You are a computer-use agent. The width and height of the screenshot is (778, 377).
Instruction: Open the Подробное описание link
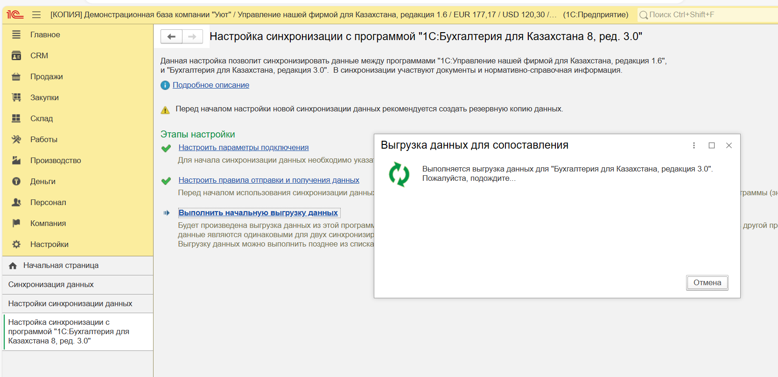click(x=211, y=85)
